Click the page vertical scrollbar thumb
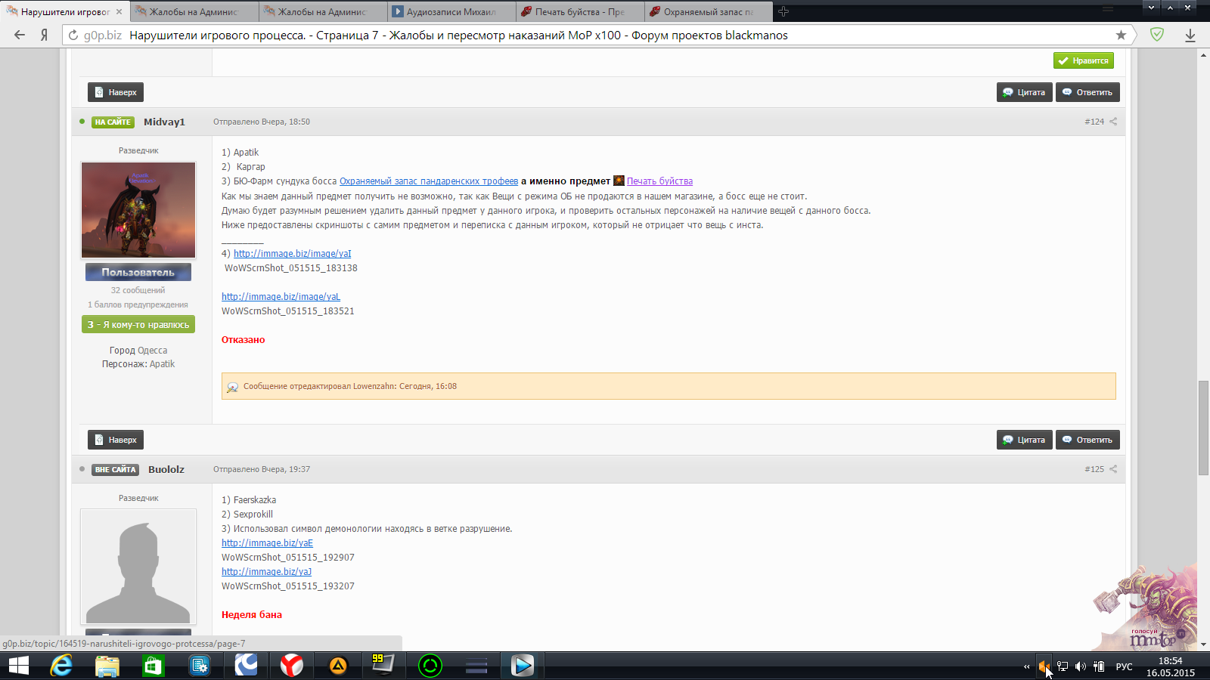Viewport: 1210px width, 680px height. click(x=1203, y=428)
